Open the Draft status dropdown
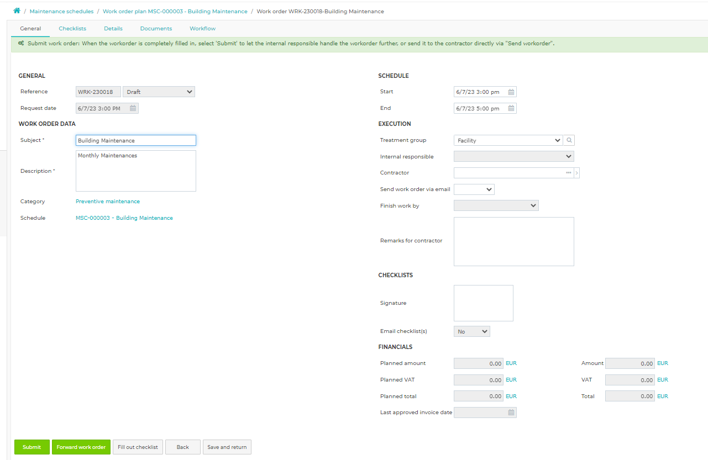 159,92
